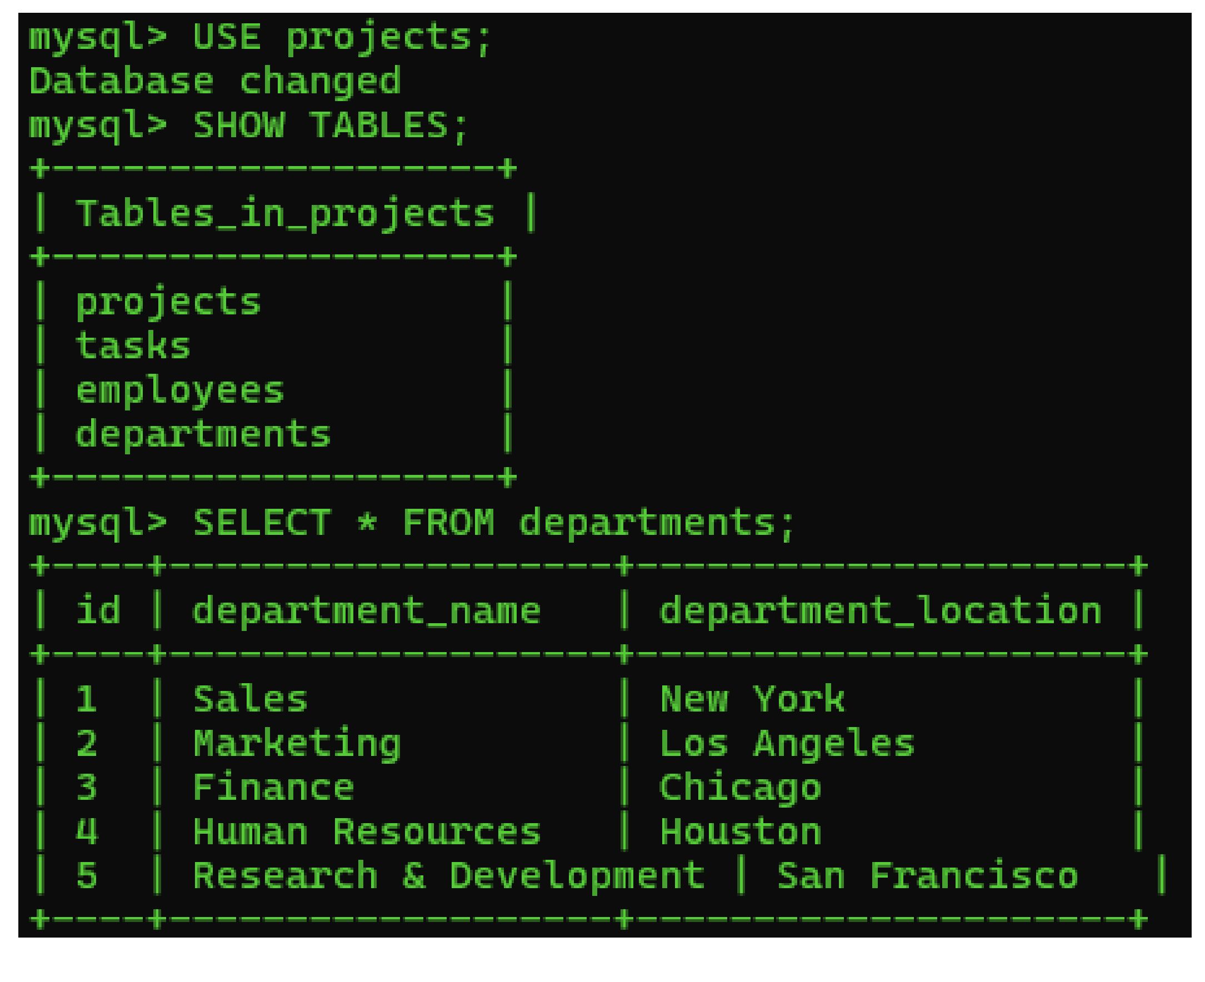Click the "id" column header

click(98, 612)
